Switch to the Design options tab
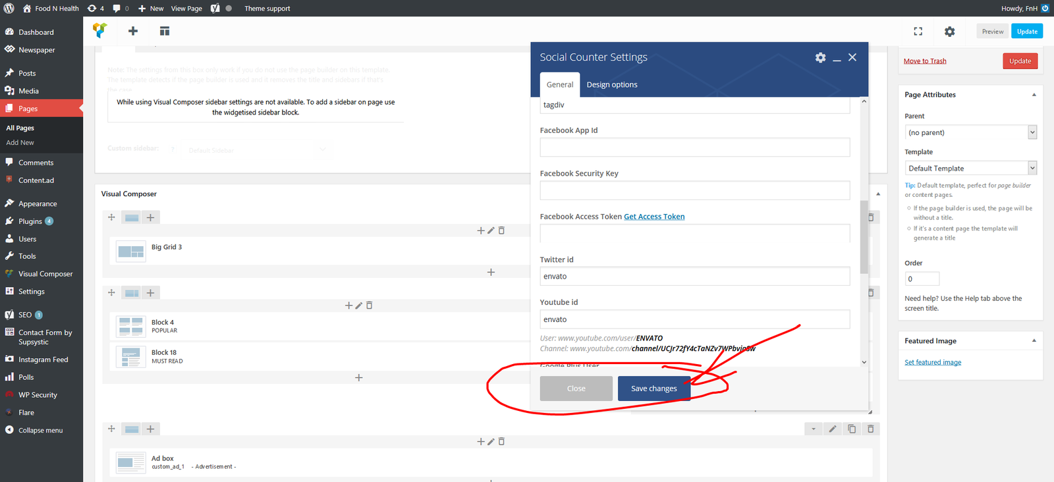This screenshot has width=1054, height=482. (x=611, y=84)
